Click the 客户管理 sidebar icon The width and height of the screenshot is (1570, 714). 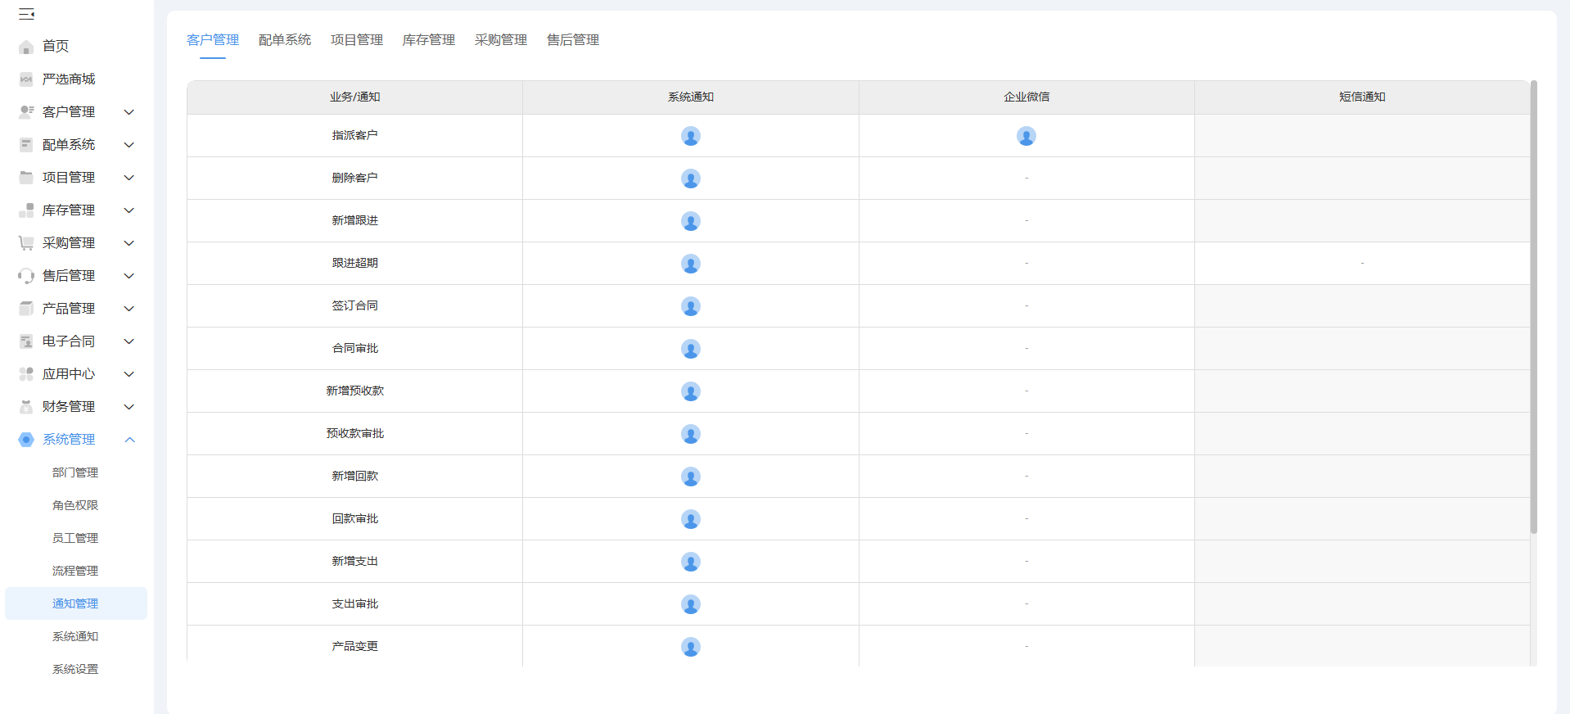coord(26,112)
